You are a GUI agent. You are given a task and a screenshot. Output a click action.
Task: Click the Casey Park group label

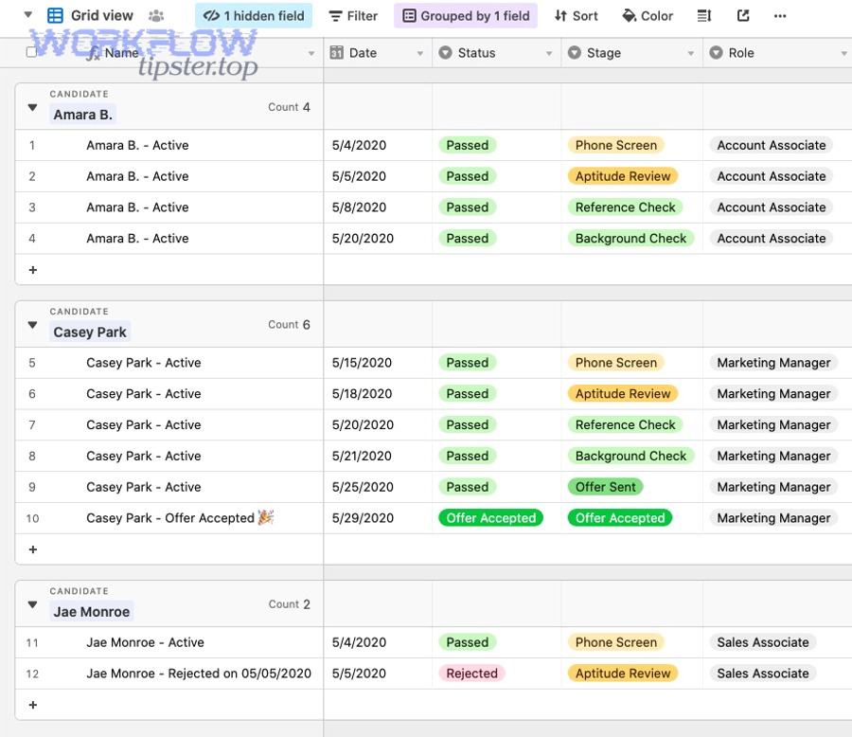click(90, 333)
